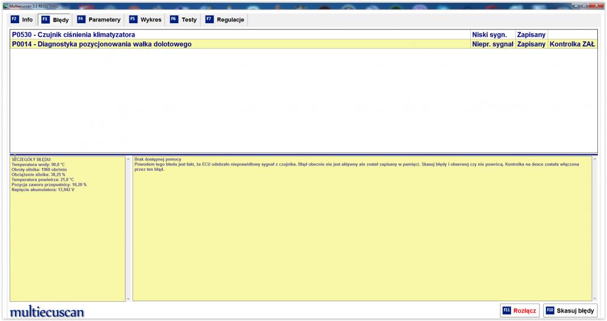Image resolution: width=607 pixels, height=321 pixels.
Task: Click the multiecuscan logo
Action: 47,311
